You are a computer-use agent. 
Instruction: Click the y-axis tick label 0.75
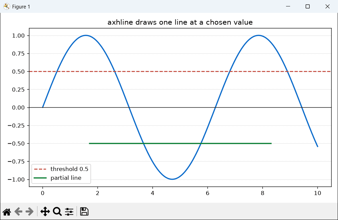(x=18, y=53)
